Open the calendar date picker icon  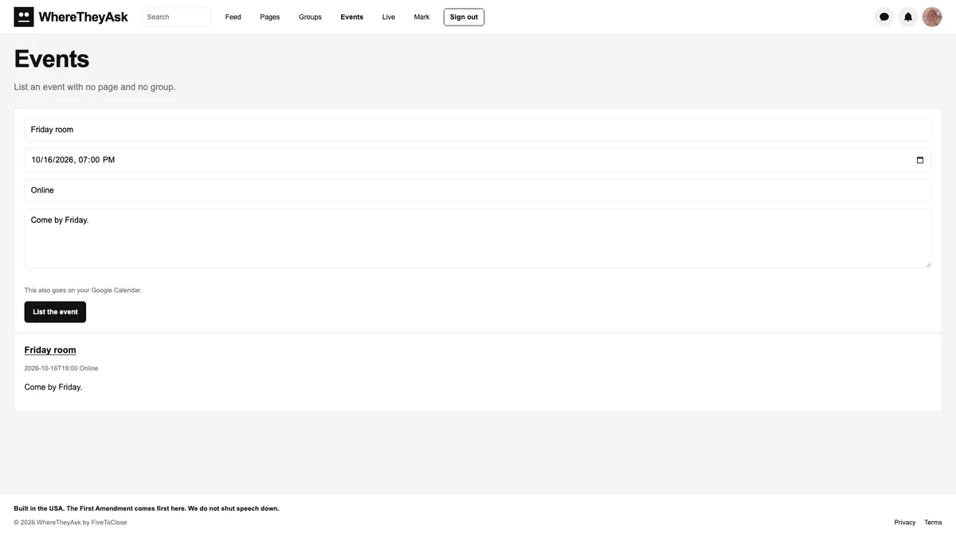coord(920,160)
